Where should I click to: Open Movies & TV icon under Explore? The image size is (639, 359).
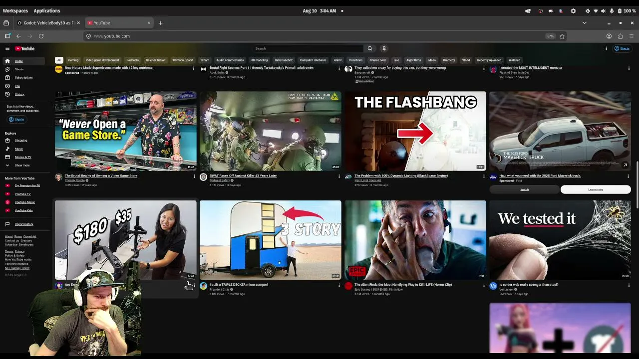coord(7,157)
